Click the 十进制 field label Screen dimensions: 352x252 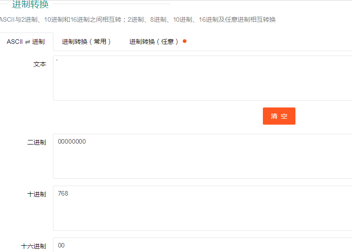click(x=37, y=194)
